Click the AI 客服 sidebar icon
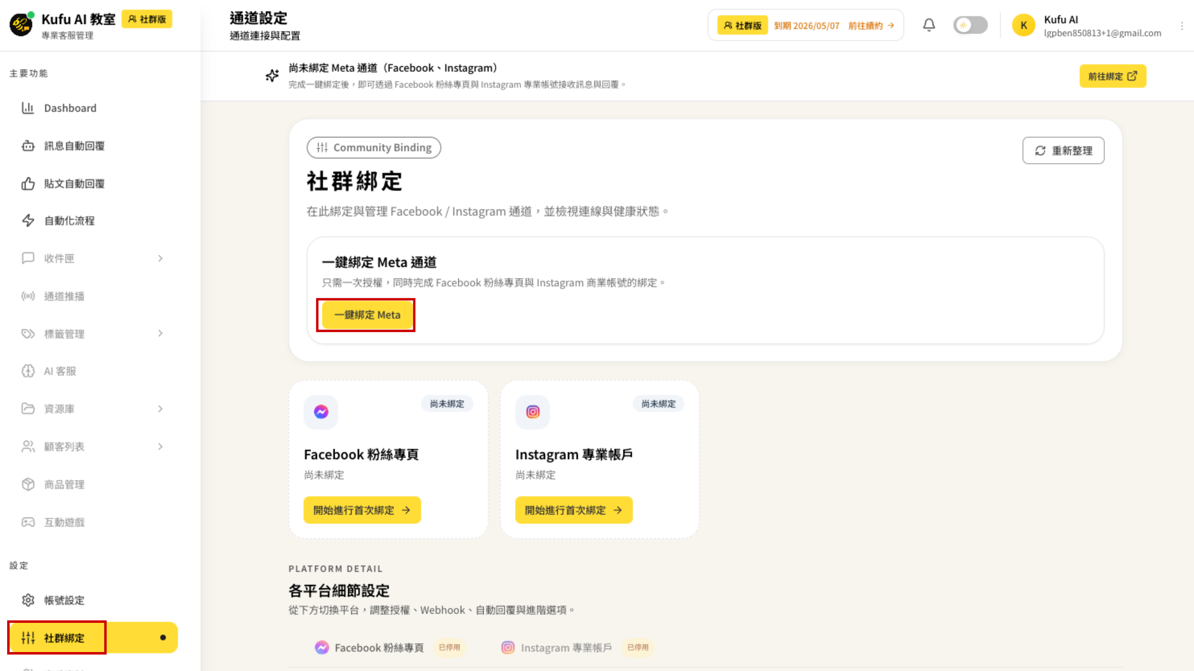 (28, 371)
